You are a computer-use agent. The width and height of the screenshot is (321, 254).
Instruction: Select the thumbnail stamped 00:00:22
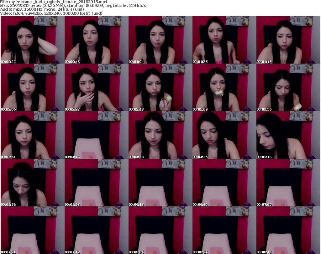click(x=33, y=40)
